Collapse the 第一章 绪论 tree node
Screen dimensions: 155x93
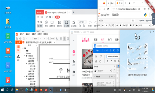24,56
